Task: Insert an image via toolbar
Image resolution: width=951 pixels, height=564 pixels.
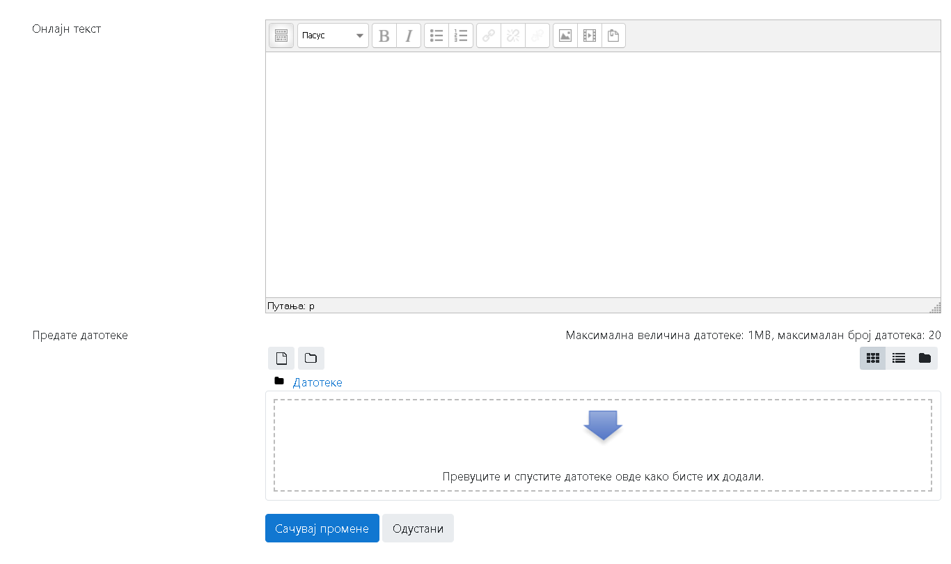Action: click(565, 36)
